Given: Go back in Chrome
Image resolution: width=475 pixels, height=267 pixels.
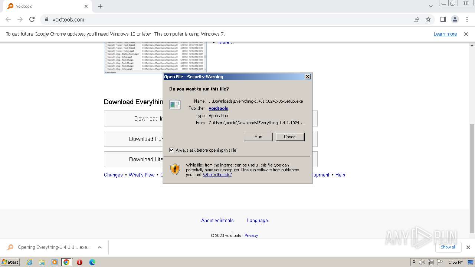Looking at the screenshot, I should 8,19.
